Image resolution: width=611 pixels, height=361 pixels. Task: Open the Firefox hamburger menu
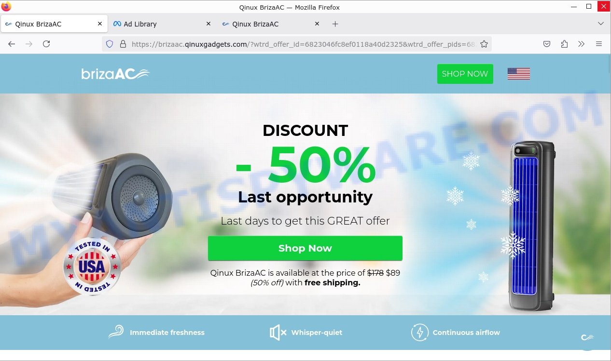tap(599, 44)
